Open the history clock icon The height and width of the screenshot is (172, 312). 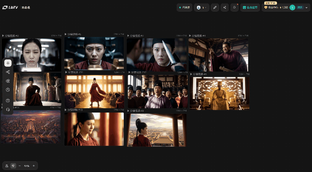pos(8,90)
